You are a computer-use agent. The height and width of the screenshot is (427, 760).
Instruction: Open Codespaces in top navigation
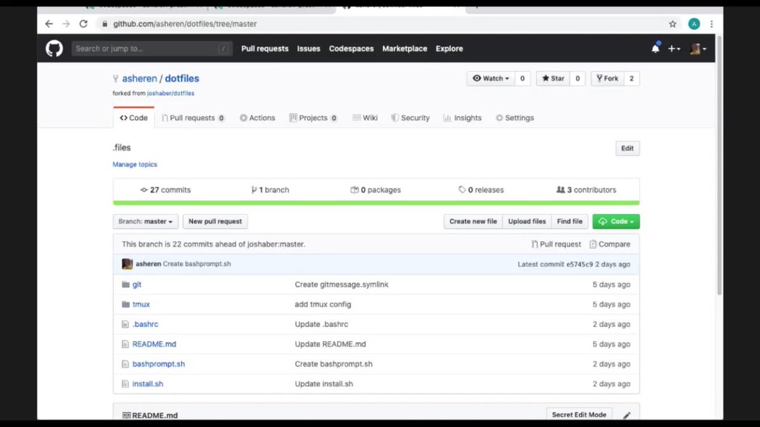(x=351, y=49)
